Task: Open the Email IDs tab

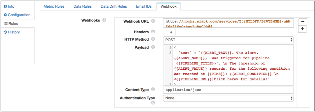Action: click(144, 6)
